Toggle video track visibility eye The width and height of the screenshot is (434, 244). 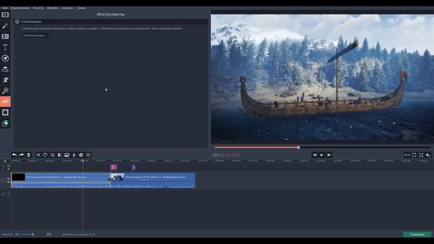(x=9, y=179)
